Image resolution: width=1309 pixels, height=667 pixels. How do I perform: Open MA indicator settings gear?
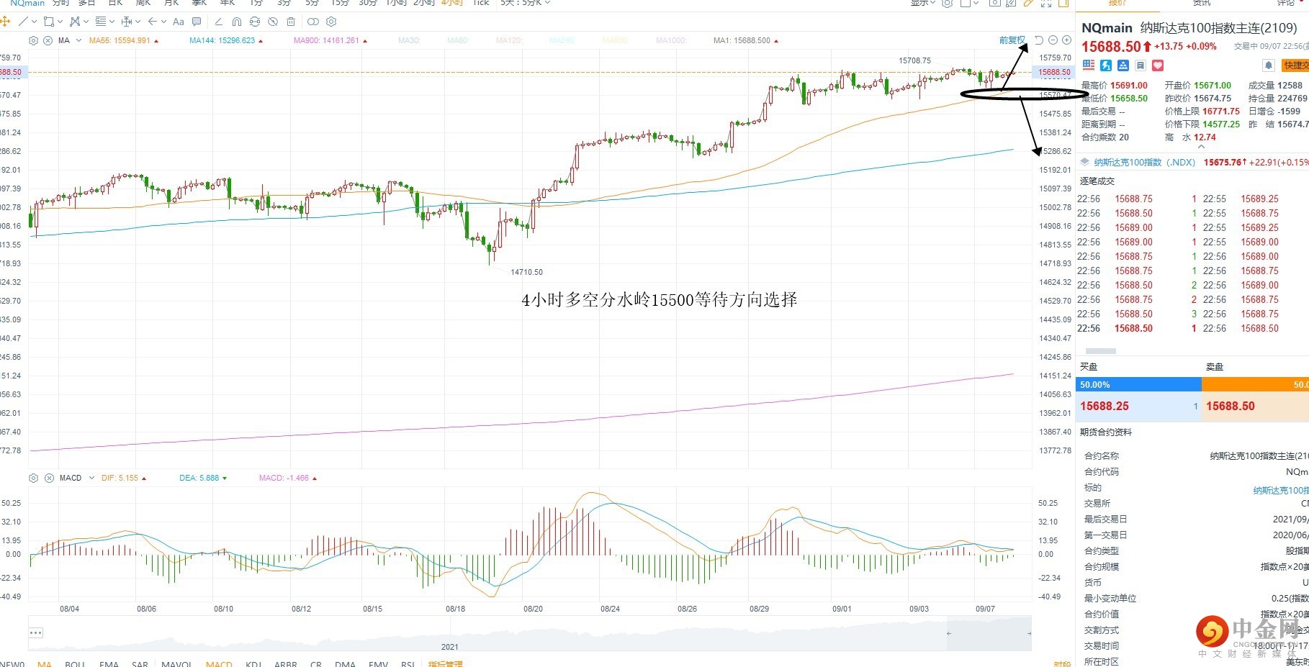pos(33,41)
